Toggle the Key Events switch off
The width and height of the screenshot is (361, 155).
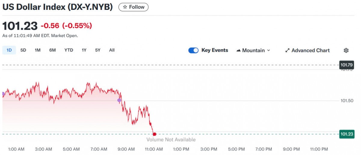coord(193,50)
